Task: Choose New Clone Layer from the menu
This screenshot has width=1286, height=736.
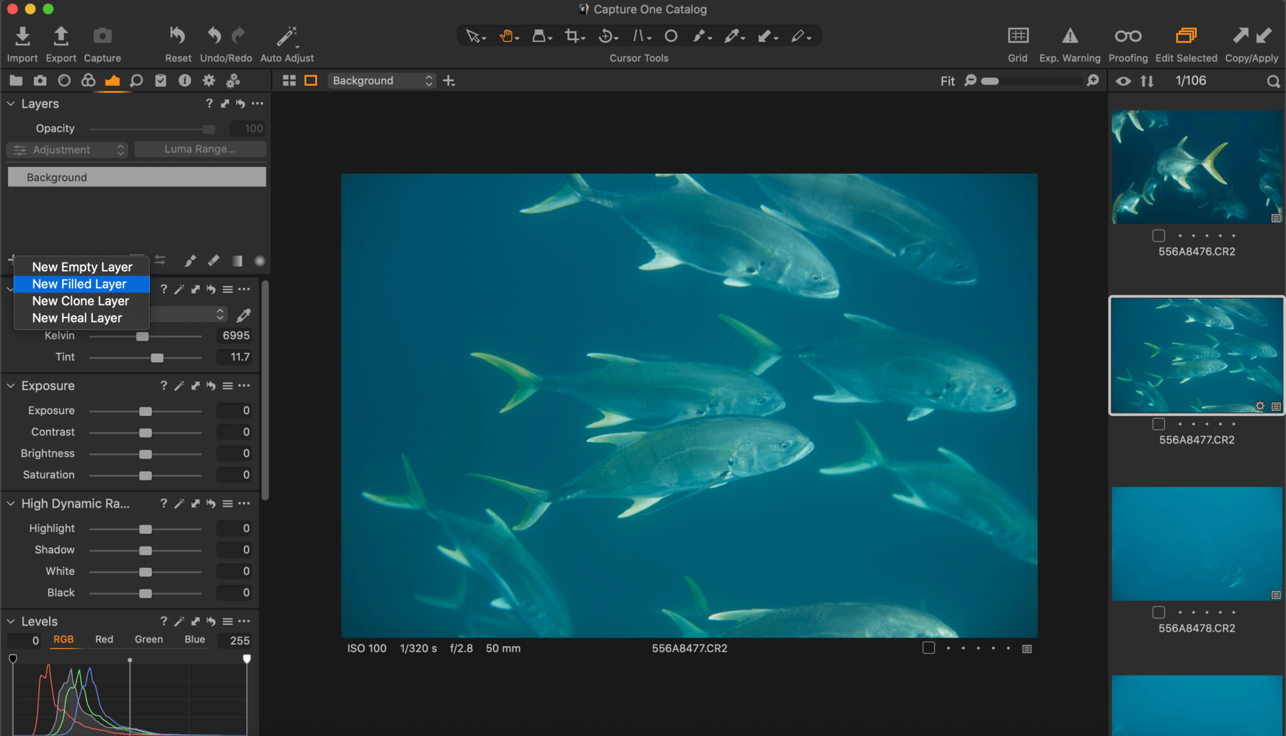Action: 80,301
